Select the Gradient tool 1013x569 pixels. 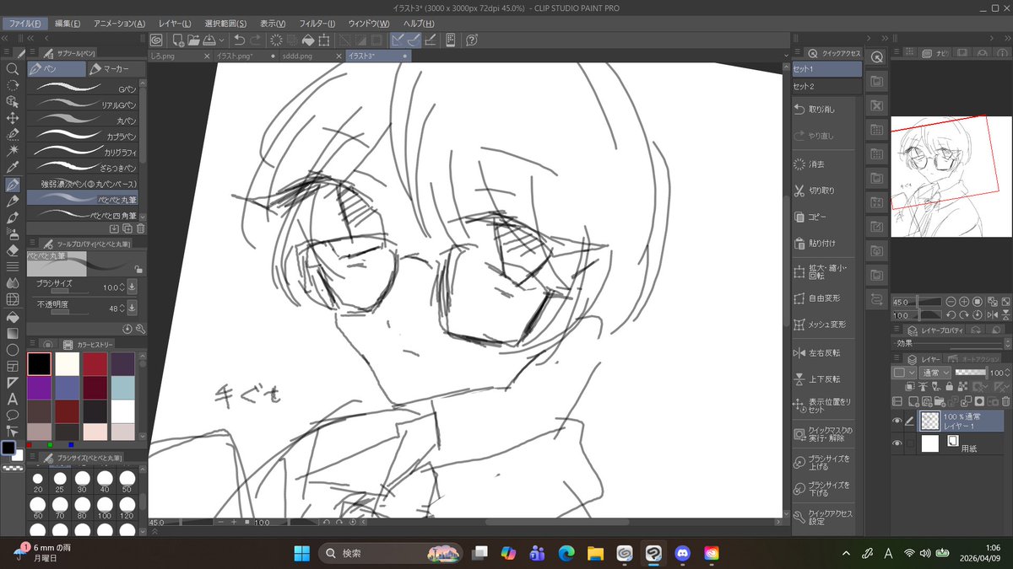click(12, 332)
